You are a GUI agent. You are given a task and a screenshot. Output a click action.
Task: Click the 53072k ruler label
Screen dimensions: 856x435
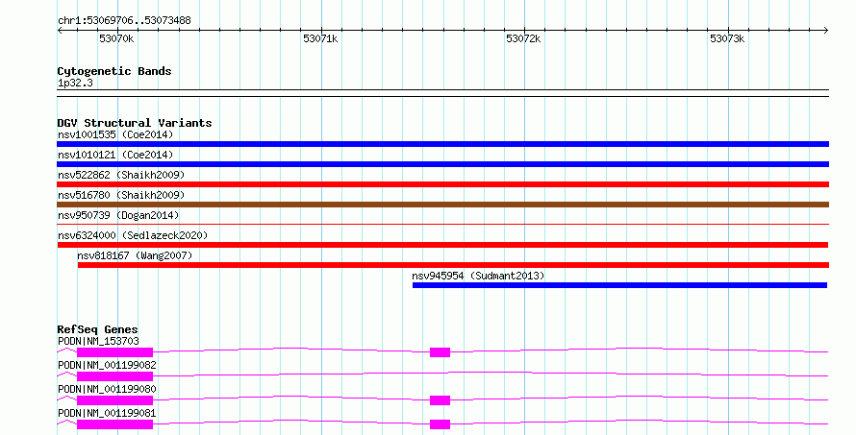(523, 38)
